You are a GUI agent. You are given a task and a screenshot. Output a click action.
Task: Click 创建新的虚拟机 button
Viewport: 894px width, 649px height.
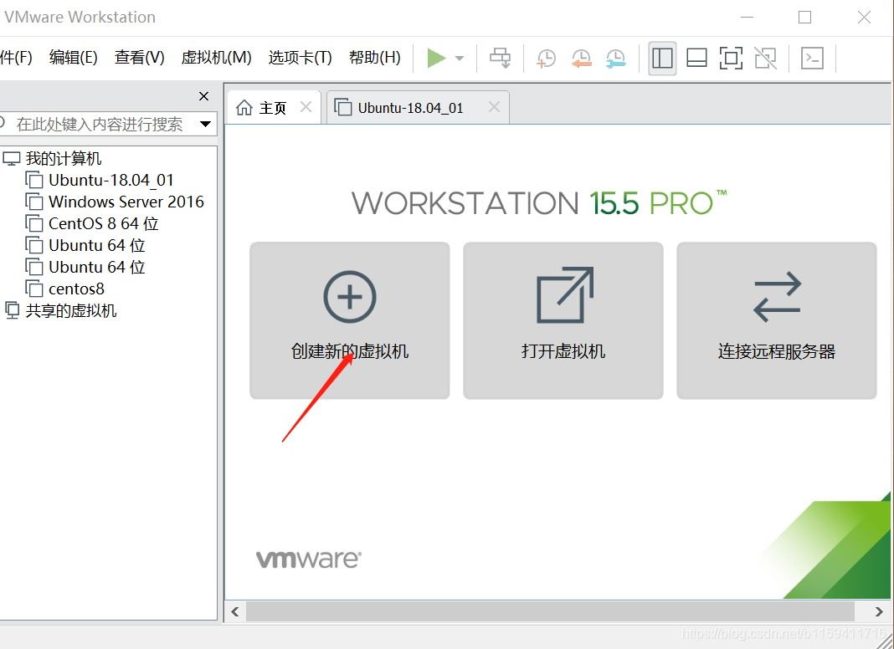[350, 320]
